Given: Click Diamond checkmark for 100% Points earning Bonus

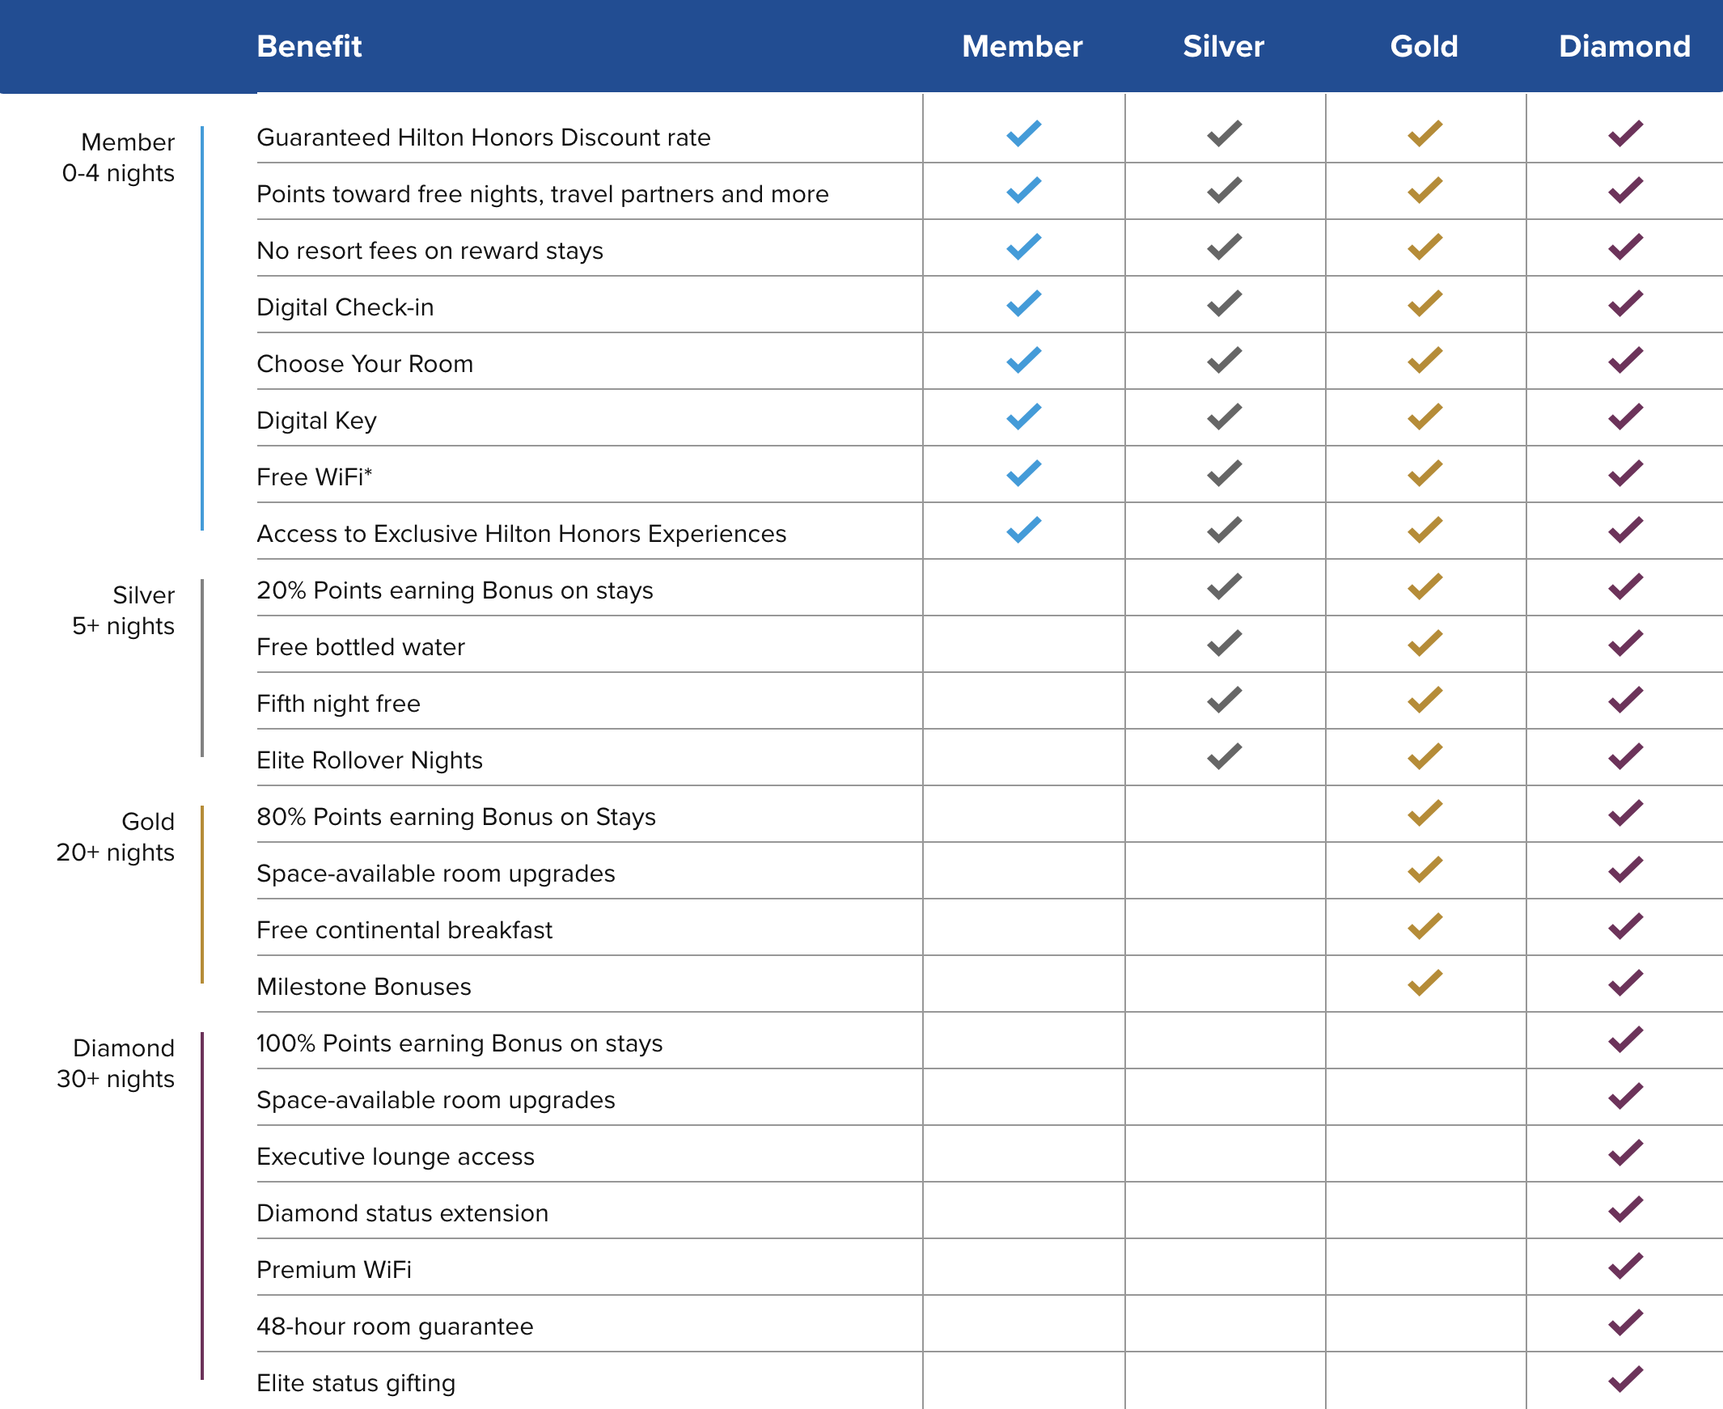Looking at the screenshot, I should click(x=1626, y=1039).
